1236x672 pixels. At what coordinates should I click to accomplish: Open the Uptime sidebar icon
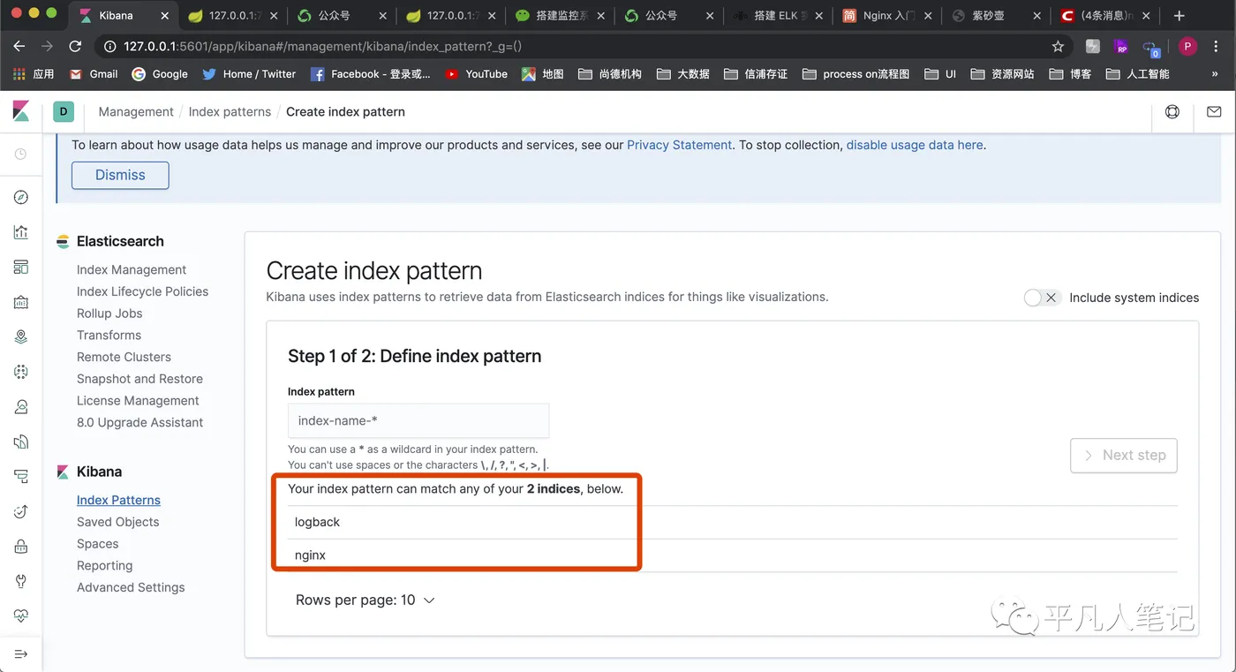[21, 511]
